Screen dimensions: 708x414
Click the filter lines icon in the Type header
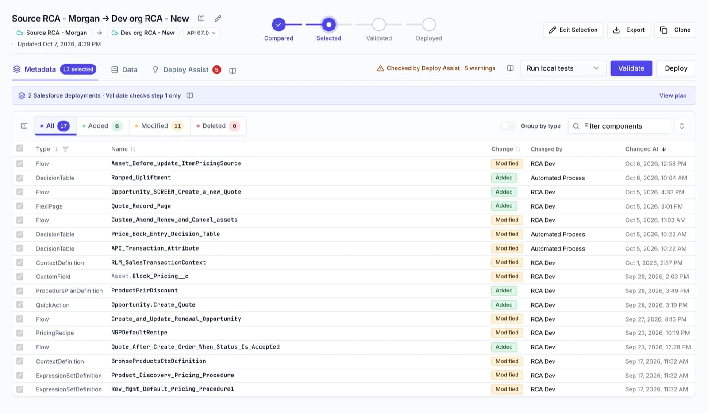[65, 149]
